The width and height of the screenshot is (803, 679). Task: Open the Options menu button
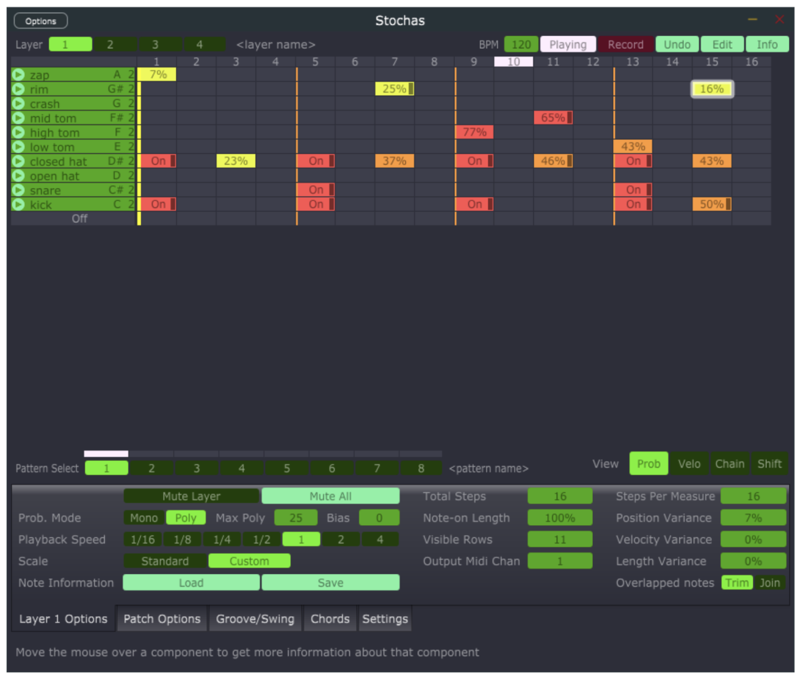[x=41, y=21]
